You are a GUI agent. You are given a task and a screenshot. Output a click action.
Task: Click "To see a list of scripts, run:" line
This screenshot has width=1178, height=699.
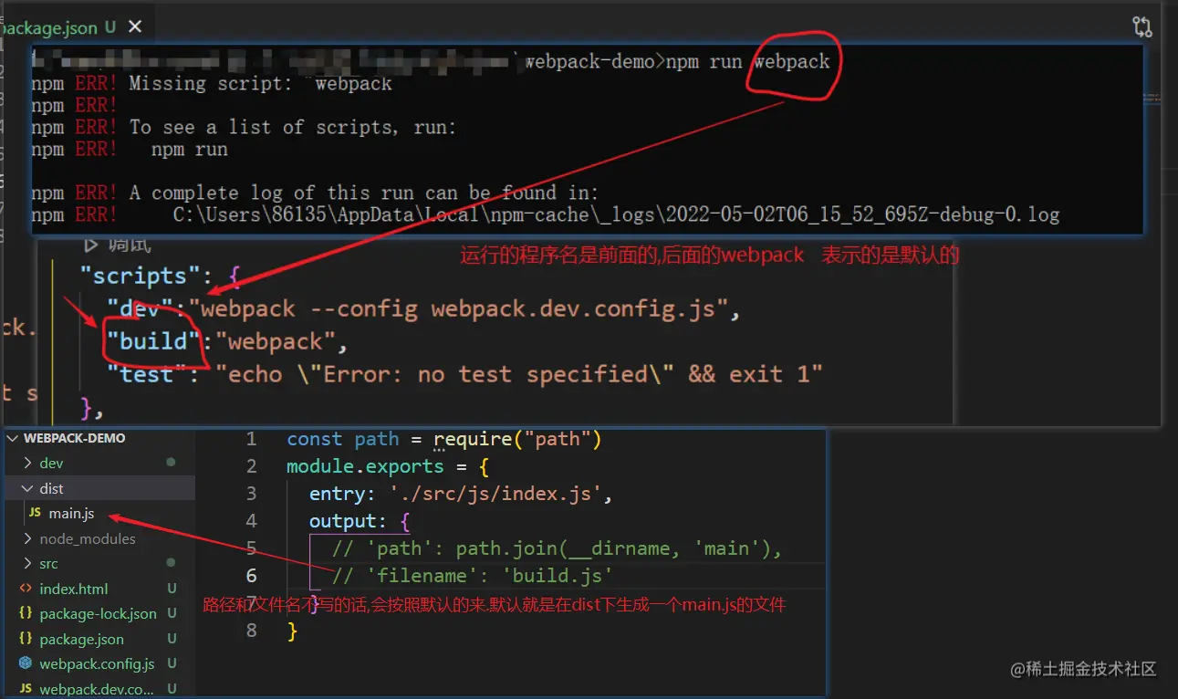click(x=292, y=128)
